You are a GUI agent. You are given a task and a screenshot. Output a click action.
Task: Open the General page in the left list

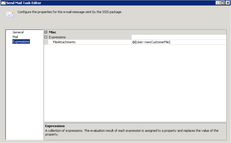coord(18,32)
